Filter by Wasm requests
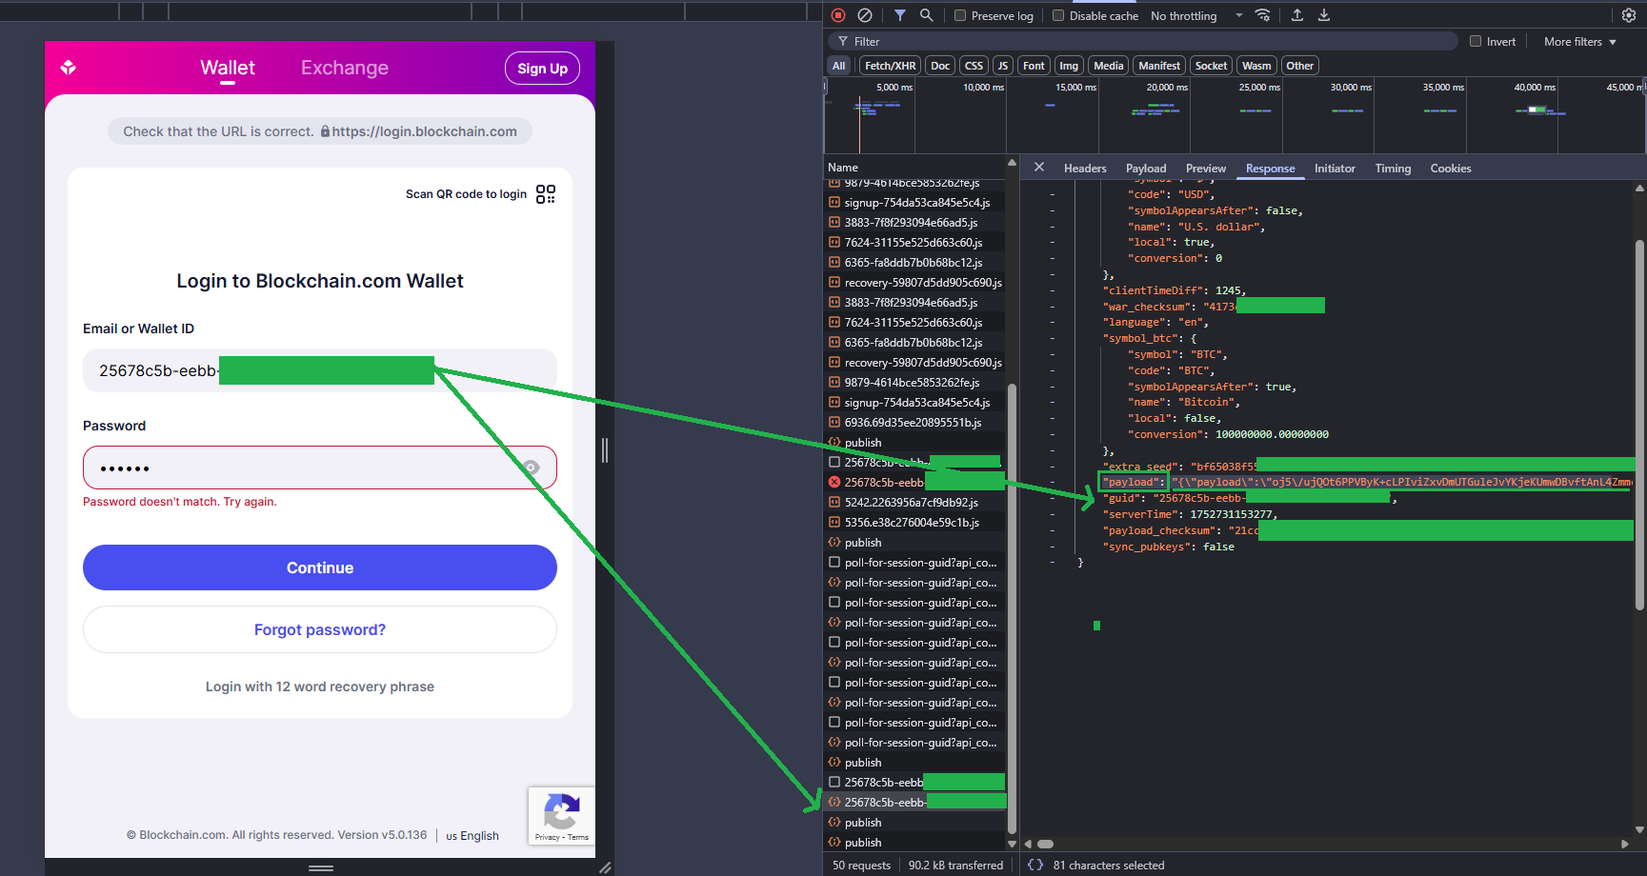This screenshot has width=1647, height=876. (x=1256, y=66)
